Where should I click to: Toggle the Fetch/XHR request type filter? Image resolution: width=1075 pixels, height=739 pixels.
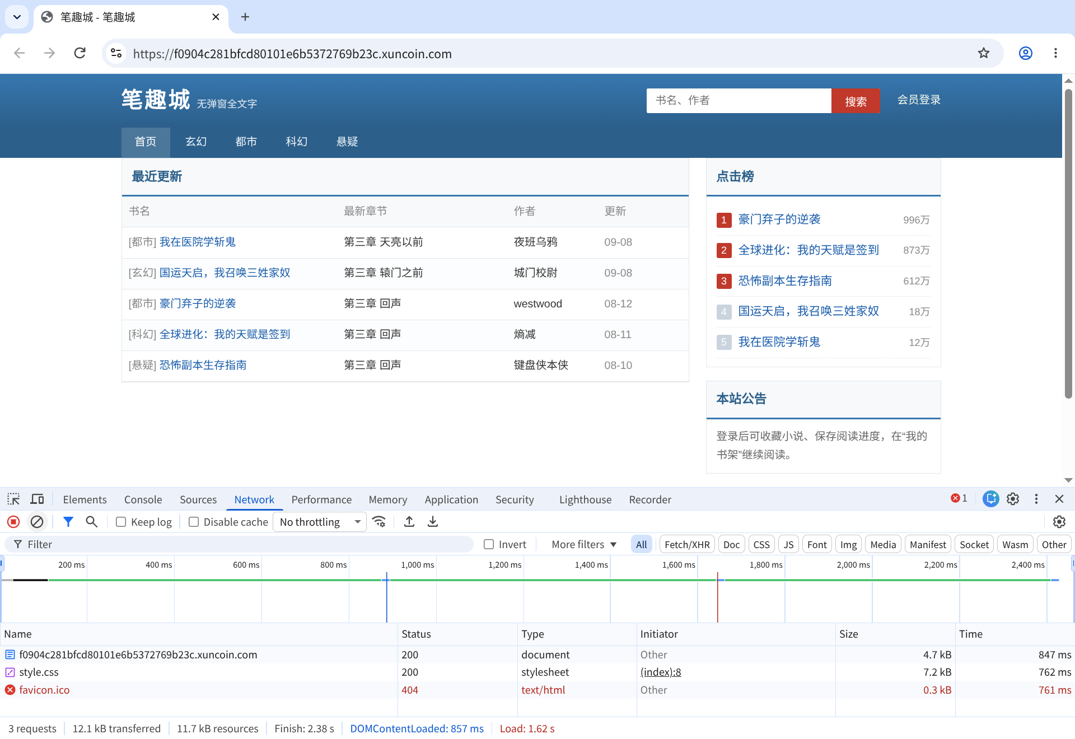coord(687,544)
